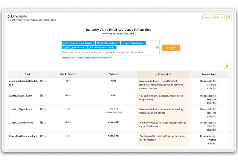
Task: Click the Status column info icon
Action: 118,74
